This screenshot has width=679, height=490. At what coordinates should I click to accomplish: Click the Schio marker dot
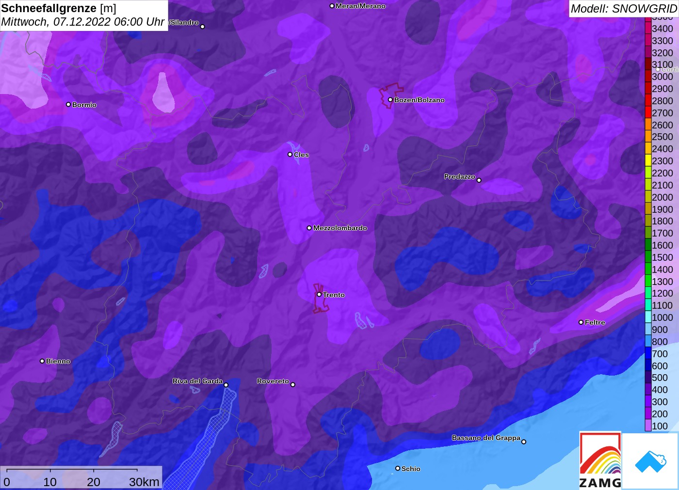(398, 468)
